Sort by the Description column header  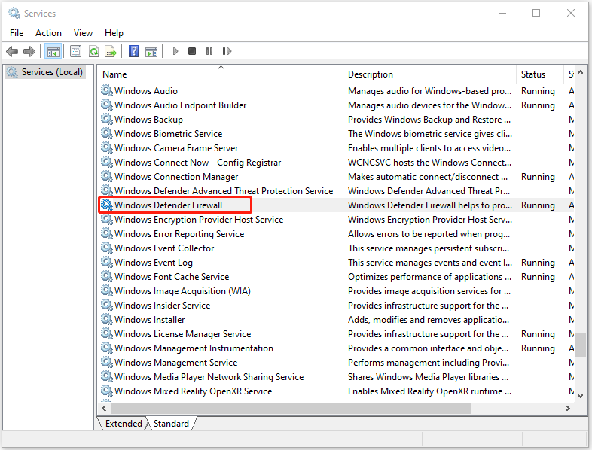(x=429, y=74)
